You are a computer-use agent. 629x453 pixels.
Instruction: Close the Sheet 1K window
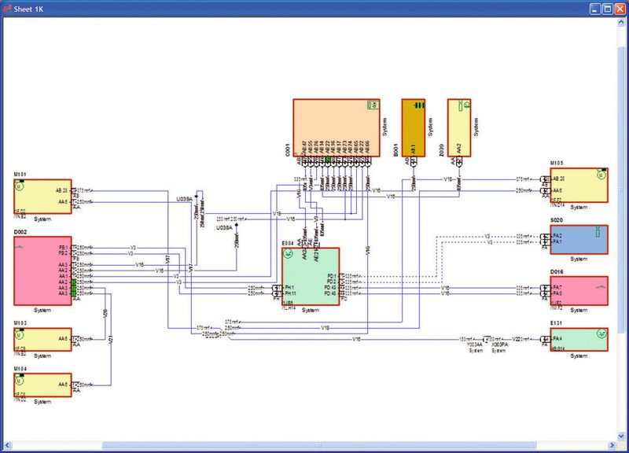[x=620, y=9]
